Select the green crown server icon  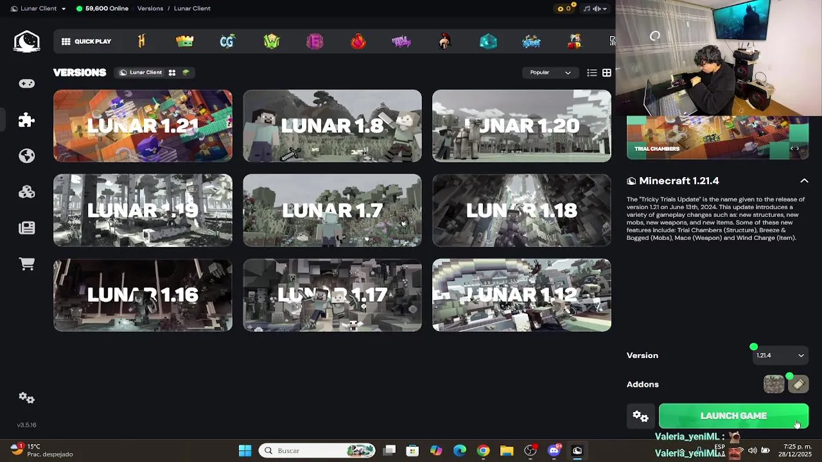coord(184,42)
